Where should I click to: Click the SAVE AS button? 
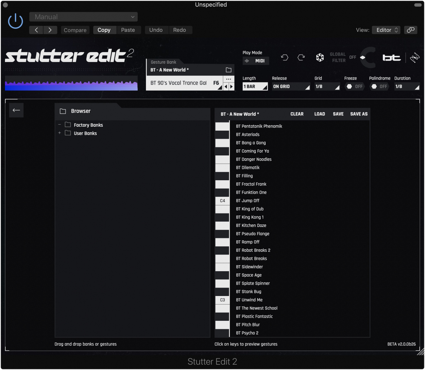(x=358, y=114)
